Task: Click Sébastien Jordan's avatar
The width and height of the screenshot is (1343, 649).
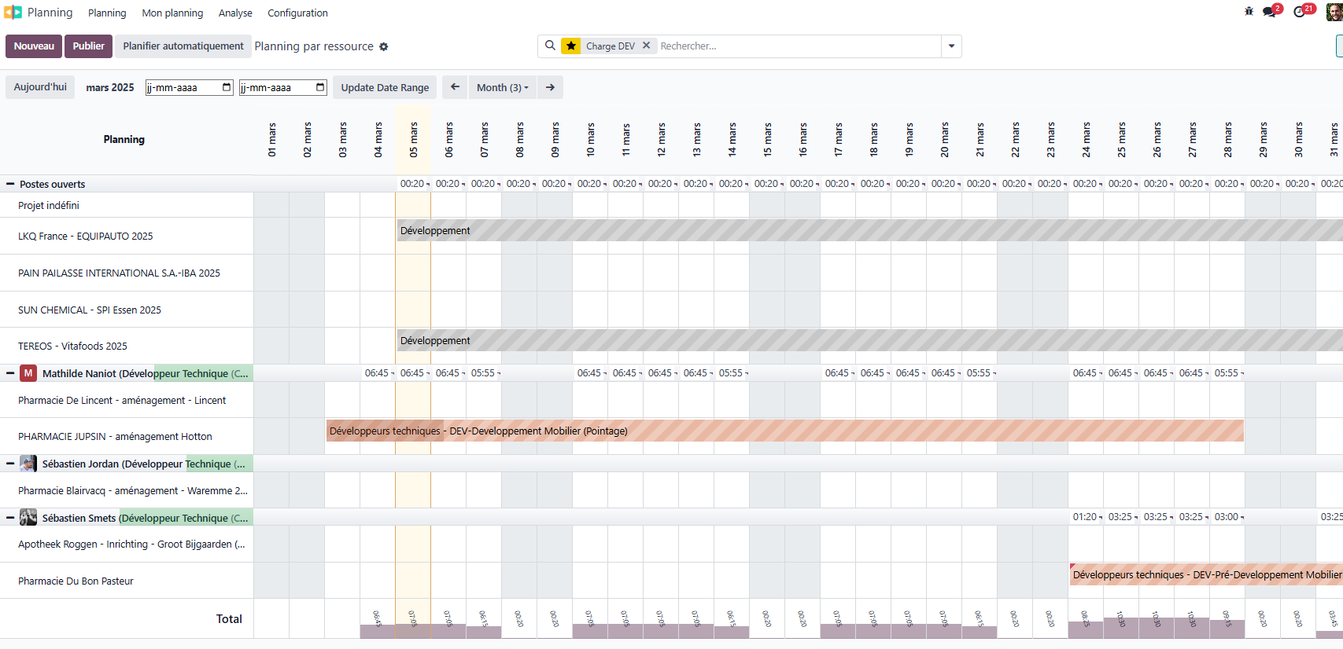Action: 28,464
